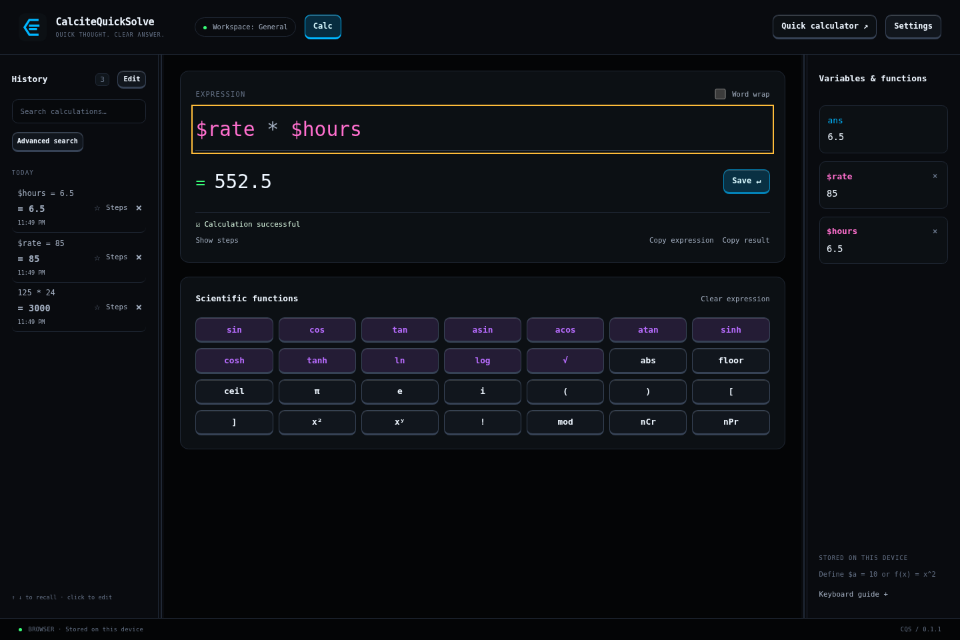Focus the Search calculations field
Screen dimensions: 960x640
79,111
